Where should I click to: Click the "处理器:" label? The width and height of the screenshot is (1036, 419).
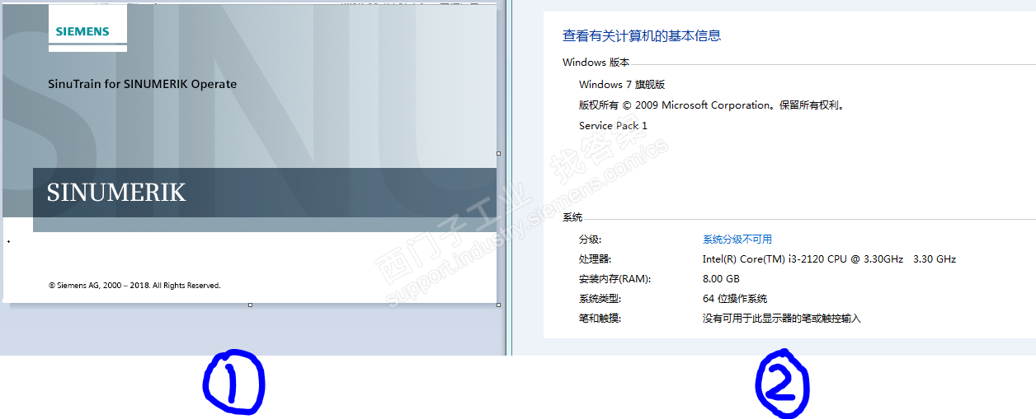click(x=596, y=259)
